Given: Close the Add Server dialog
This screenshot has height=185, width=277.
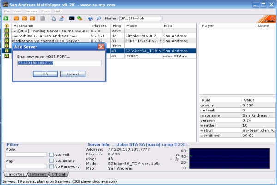Looking at the screenshot, I should tap(101, 47).
